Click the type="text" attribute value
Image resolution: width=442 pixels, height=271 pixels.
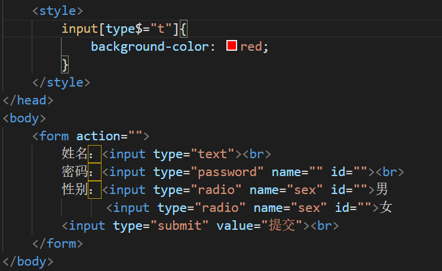pos(212,154)
